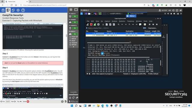
Task: Select packet 2 from 192.168.0.2
Action: tap(123, 35)
